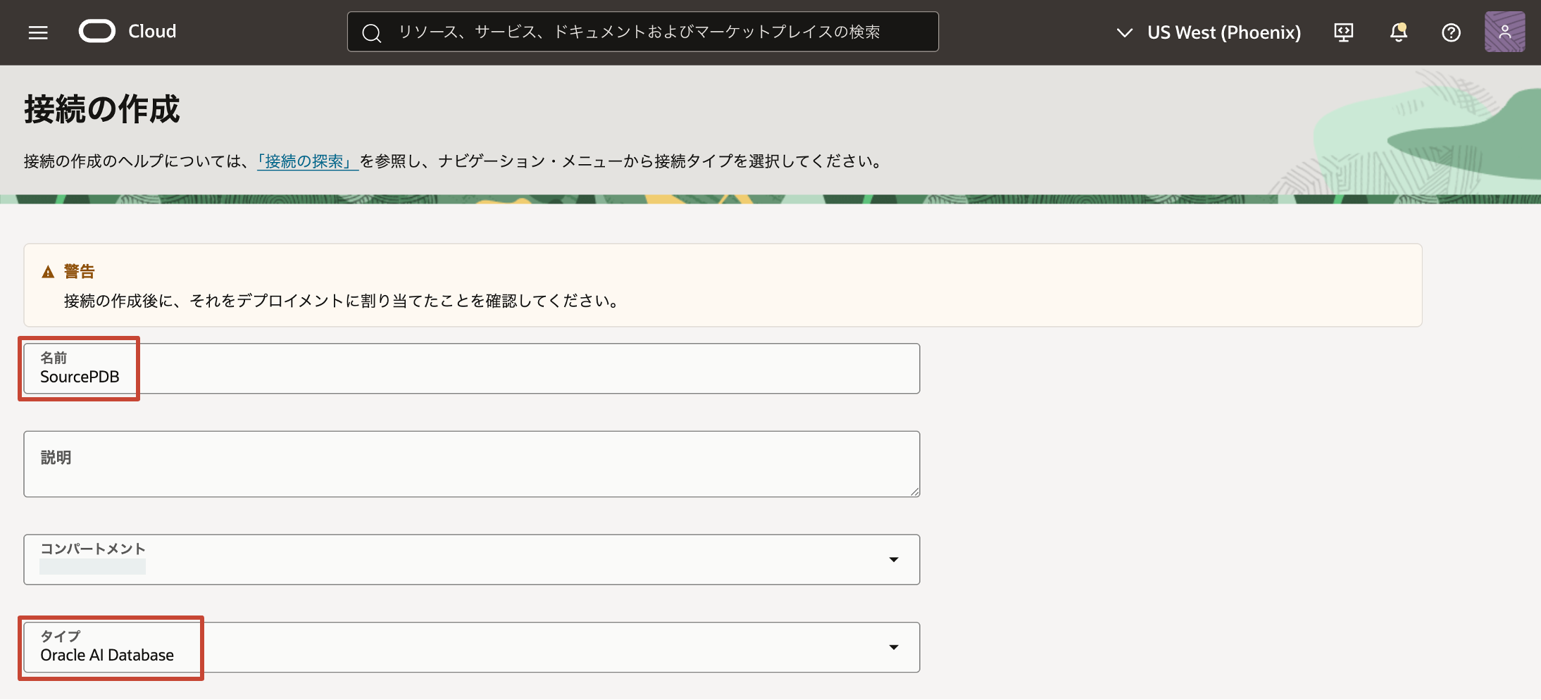The width and height of the screenshot is (1541, 700).
Task: Open the navigation hamburger menu
Action: 38,32
